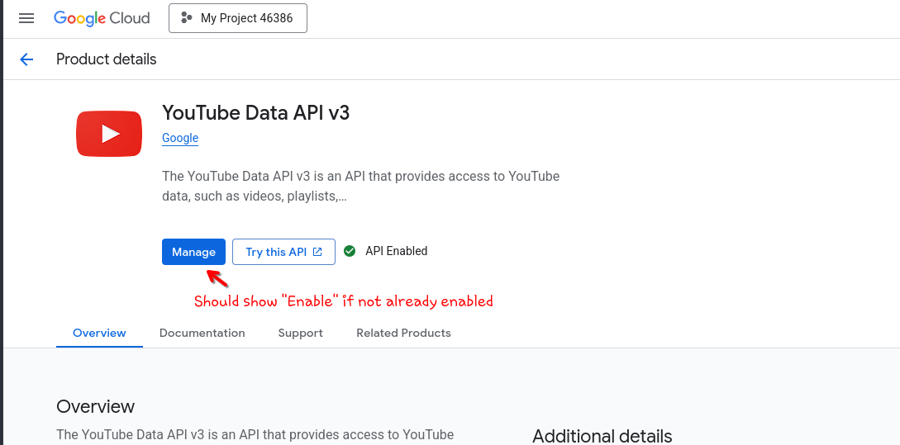
Task: View the Related Products tab
Action: (403, 333)
